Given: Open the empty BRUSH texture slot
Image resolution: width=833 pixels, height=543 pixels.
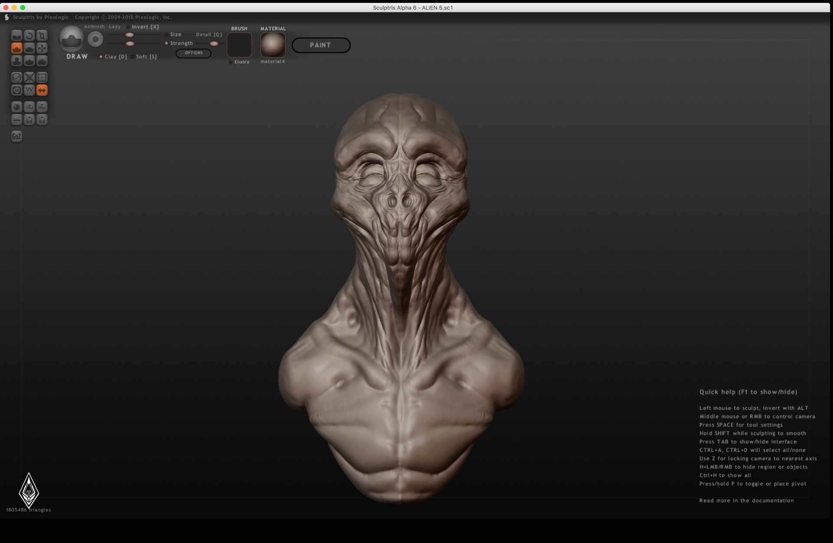Looking at the screenshot, I should [x=239, y=45].
